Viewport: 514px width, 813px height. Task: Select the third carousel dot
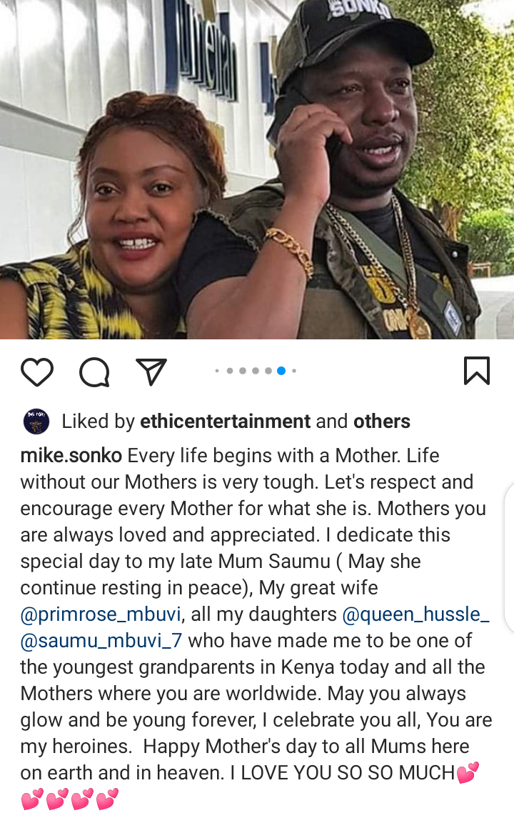pos(243,371)
